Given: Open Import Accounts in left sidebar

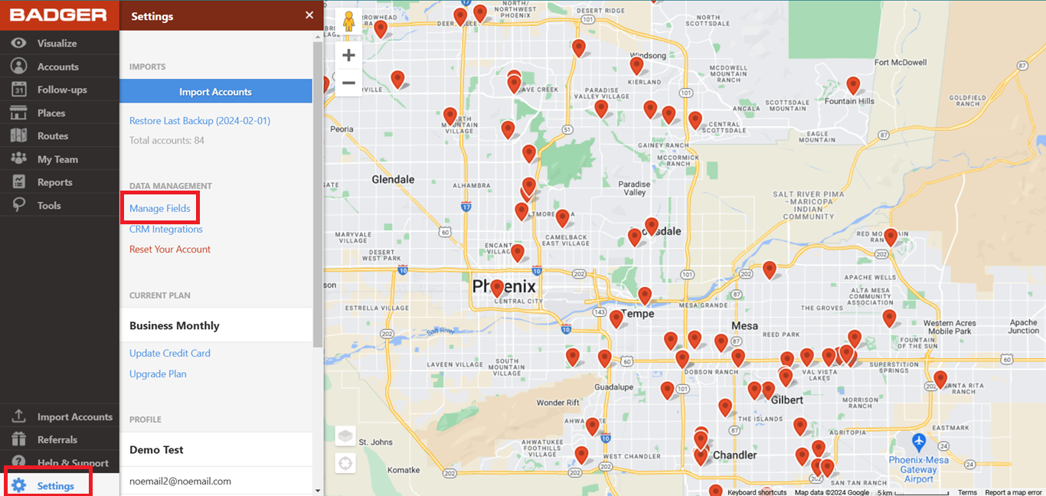Looking at the screenshot, I should click(x=60, y=416).
